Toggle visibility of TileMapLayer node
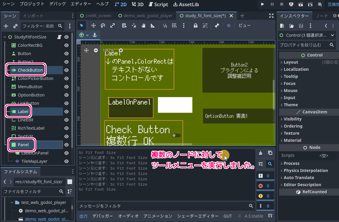 [x=66, y=161]
